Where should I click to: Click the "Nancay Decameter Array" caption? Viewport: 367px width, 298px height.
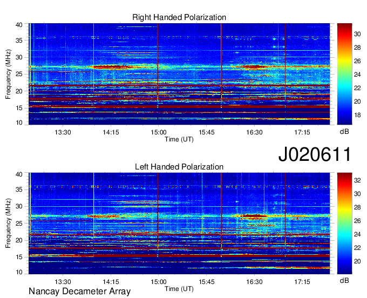(79, 292)
